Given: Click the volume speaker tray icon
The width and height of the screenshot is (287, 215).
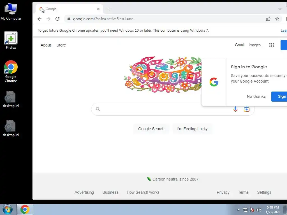Looking at the screenshot, I should [259, 210].
